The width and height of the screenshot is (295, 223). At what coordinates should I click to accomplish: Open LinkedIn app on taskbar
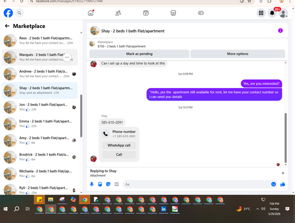click(x=163, y=209)
